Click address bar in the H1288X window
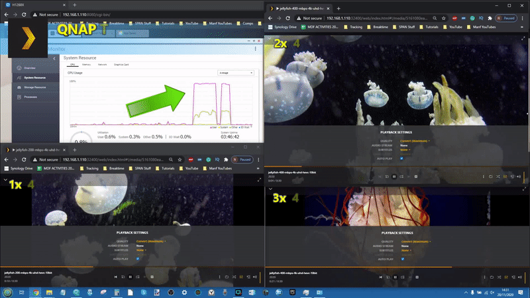530x298 pixels. (145, 15)
